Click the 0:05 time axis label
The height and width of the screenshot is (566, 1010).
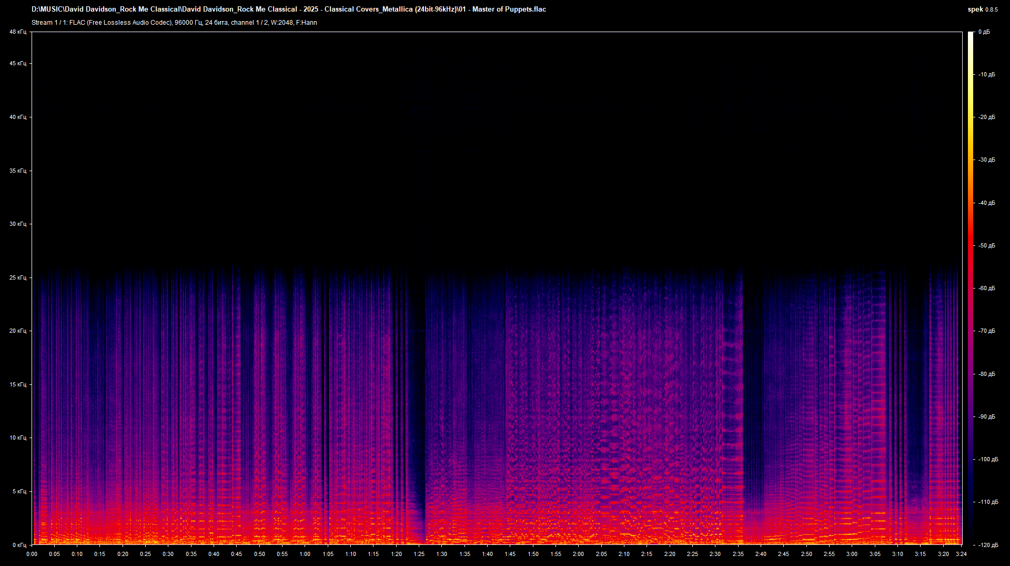(55, 554)
